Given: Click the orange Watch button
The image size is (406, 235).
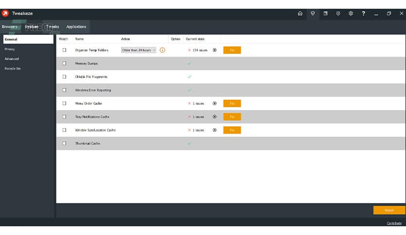Looking at the screenshot, I should [389, 210].
